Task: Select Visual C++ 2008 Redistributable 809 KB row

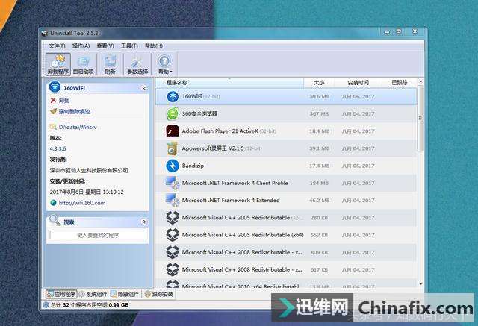Action: (x=286, y=252)
